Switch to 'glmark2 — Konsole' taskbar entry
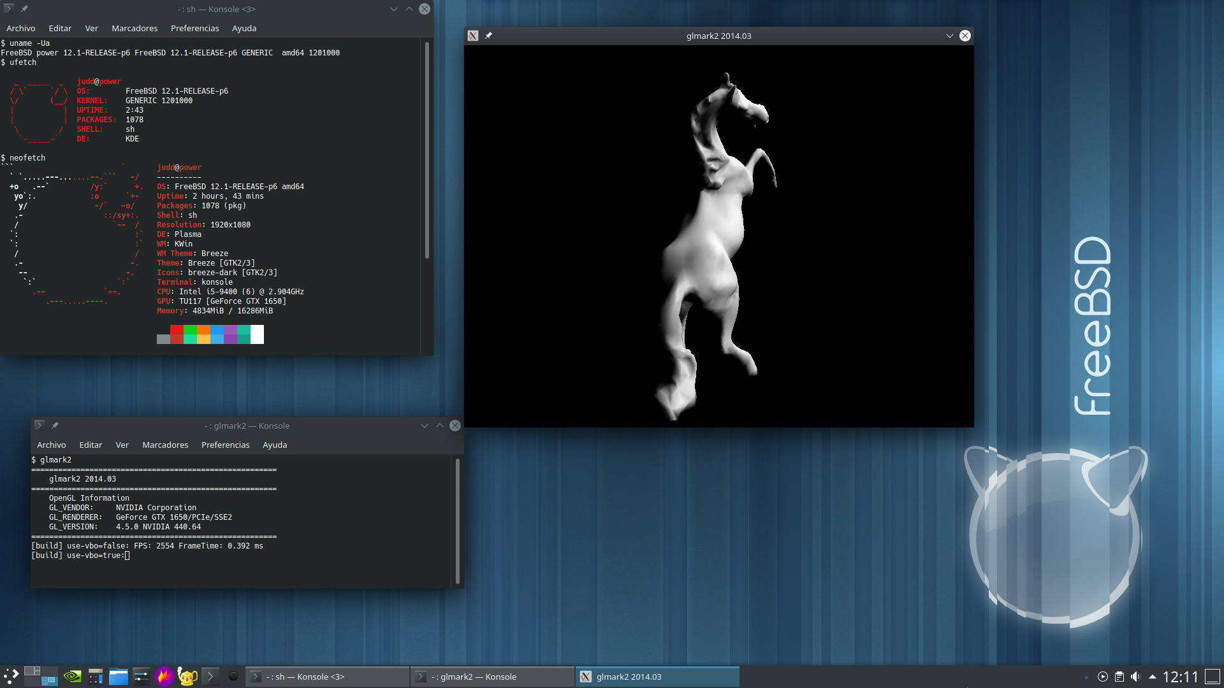Viewport: 1224px width, 688px height. click(493, 677)
